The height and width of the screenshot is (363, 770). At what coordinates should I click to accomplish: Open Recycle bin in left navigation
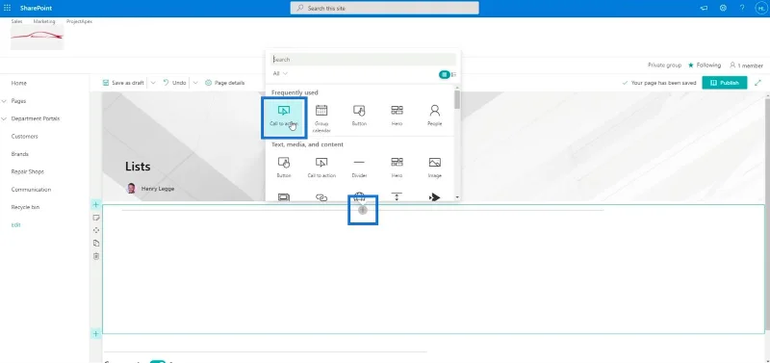click(x=25, y=207)
